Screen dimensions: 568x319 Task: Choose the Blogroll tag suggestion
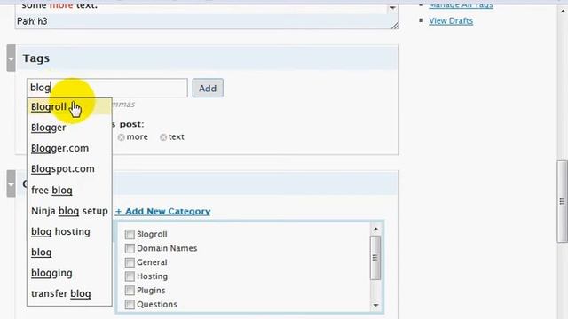pos(69,107)
